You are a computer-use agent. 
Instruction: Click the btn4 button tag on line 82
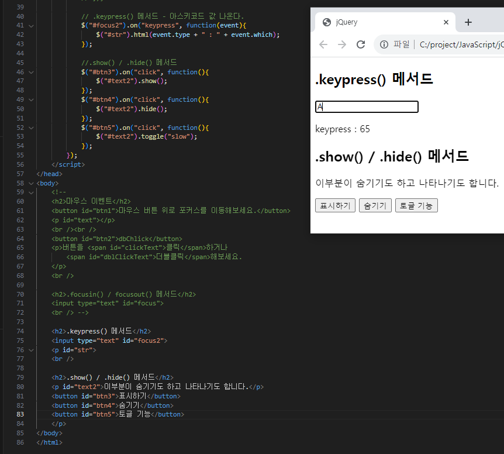[112, 405]
